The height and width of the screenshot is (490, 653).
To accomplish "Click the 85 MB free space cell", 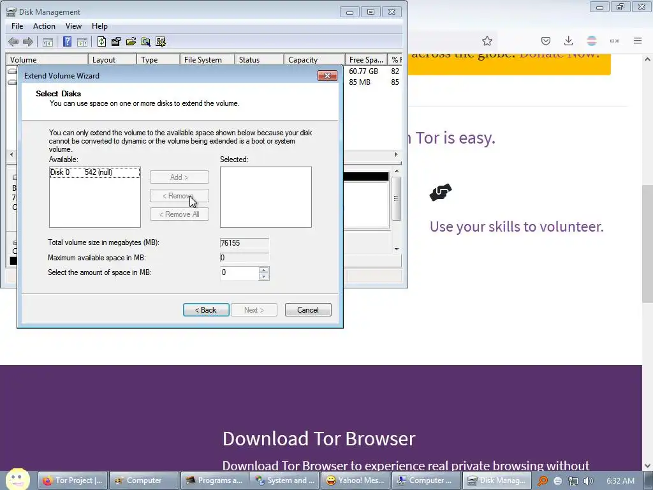I will (x=360, y=82).
